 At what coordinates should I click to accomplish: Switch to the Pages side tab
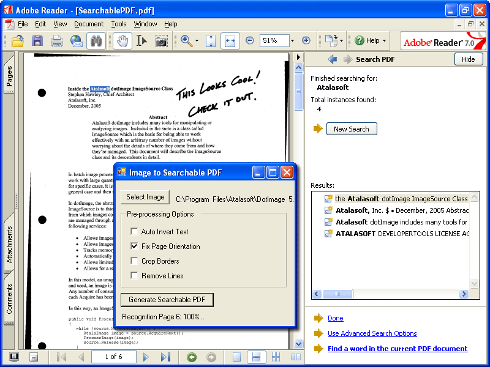click(x=9, y=75)
